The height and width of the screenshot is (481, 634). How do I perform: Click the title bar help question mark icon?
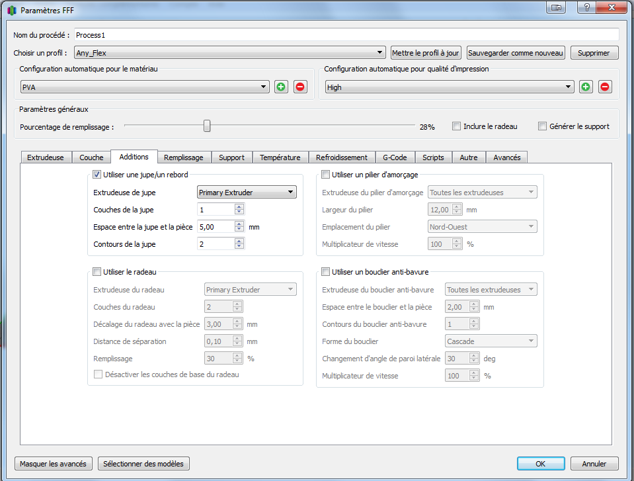[x=586, y=8]
